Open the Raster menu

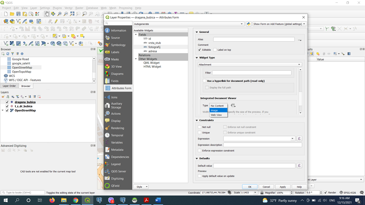(x=79, y=8)
